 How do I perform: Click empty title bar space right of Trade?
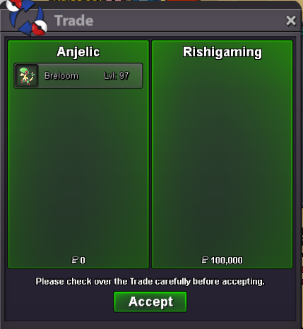point(189,20)
